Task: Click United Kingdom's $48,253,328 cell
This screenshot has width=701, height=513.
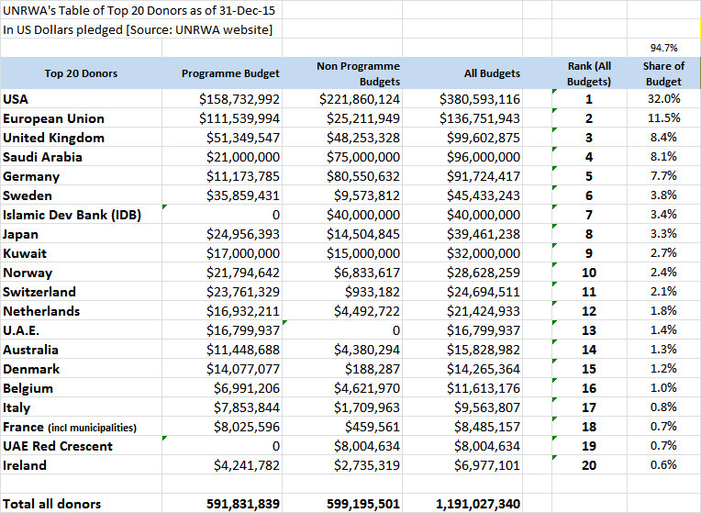Action: click(342, 138)
